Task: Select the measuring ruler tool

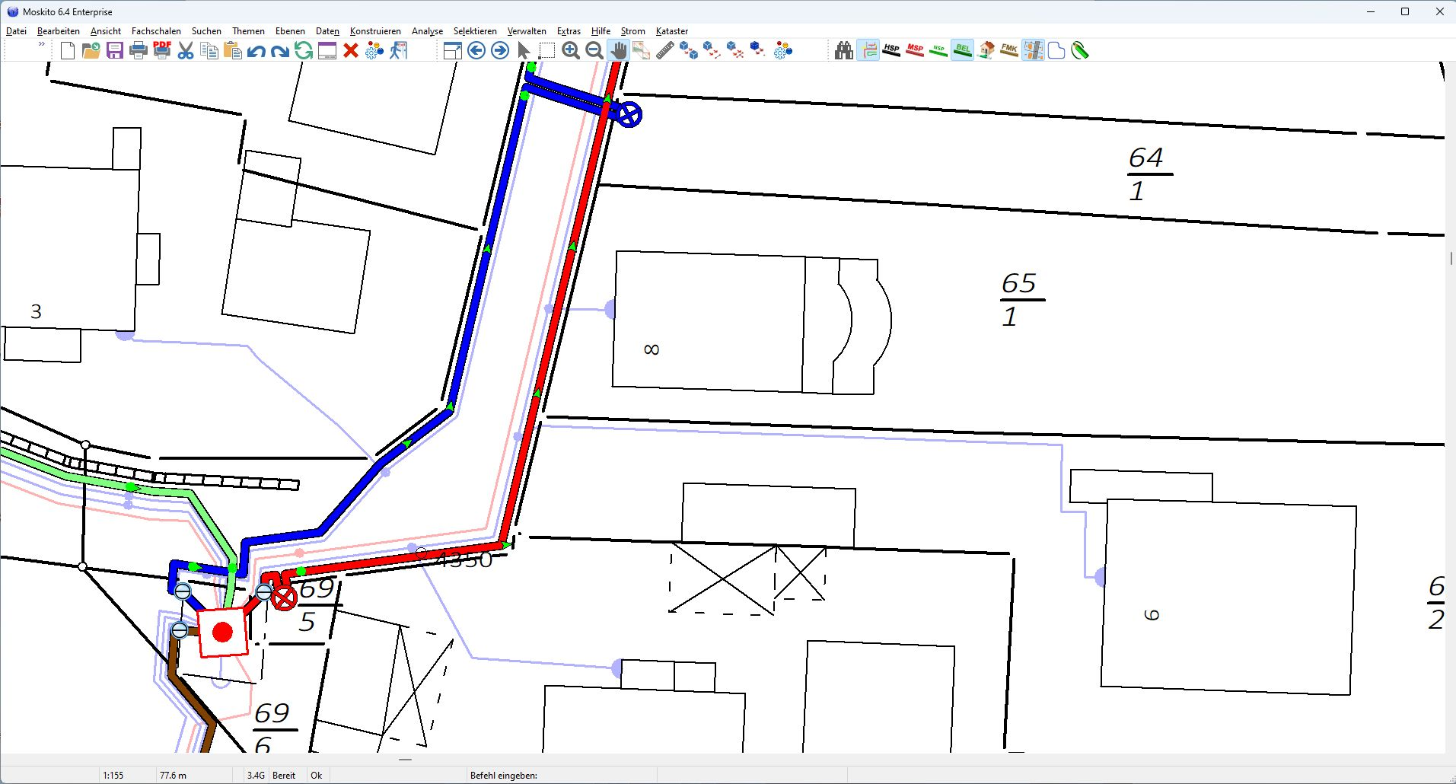Action: 665,50
